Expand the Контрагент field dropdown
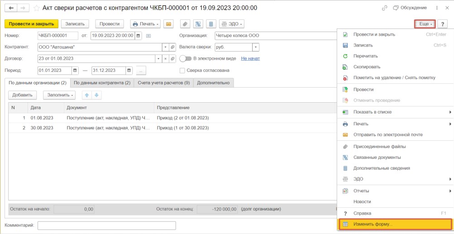The height and width of the screenshot is (234, 454). [x=166, y=47]
